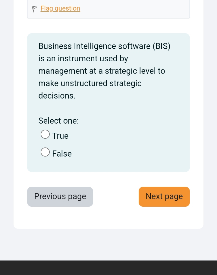Click the word 'decisions.' in the question
The height and width of the screenshot is (275, 217).
(57, 96)
